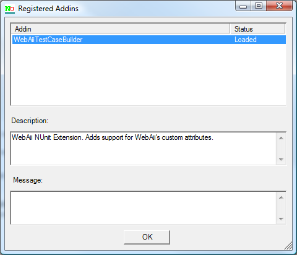Screen dimensions: 297x255
Task: Click the Description box scroll up arrow
Action: pyautogui.click(x=281, y=138)
